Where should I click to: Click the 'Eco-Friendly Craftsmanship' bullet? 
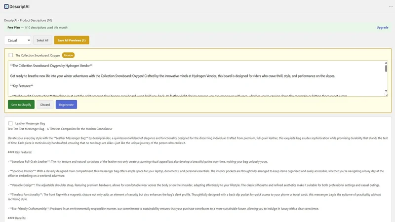click(163, 208)
